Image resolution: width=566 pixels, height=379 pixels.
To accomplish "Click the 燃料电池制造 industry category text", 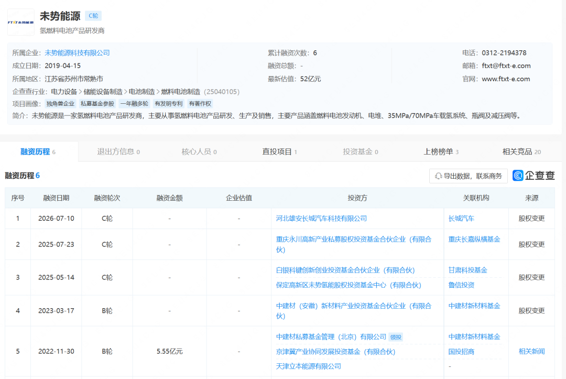I will (180, 92).
